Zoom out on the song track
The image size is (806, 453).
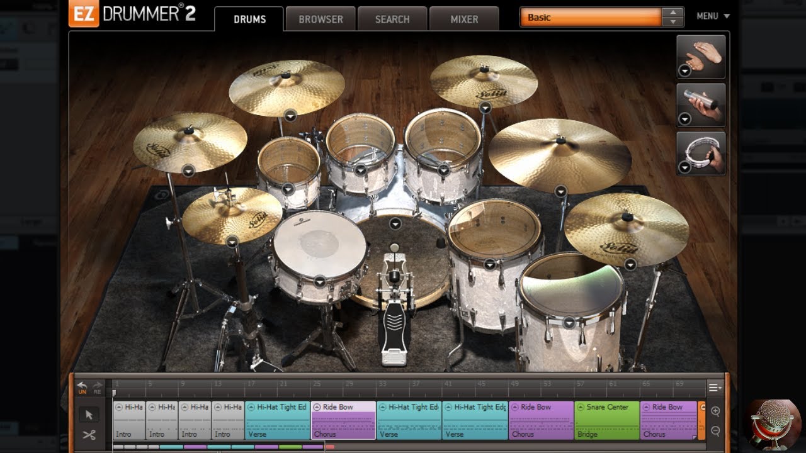tap(715, 431)
